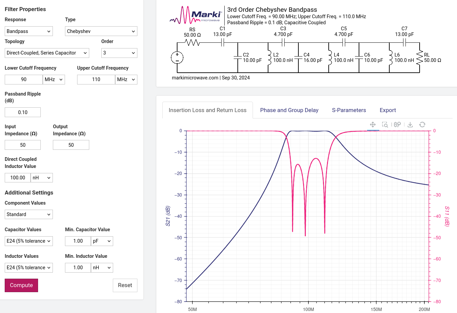
Task: Click the Filter Properties heading
Action: pos(25,9)
